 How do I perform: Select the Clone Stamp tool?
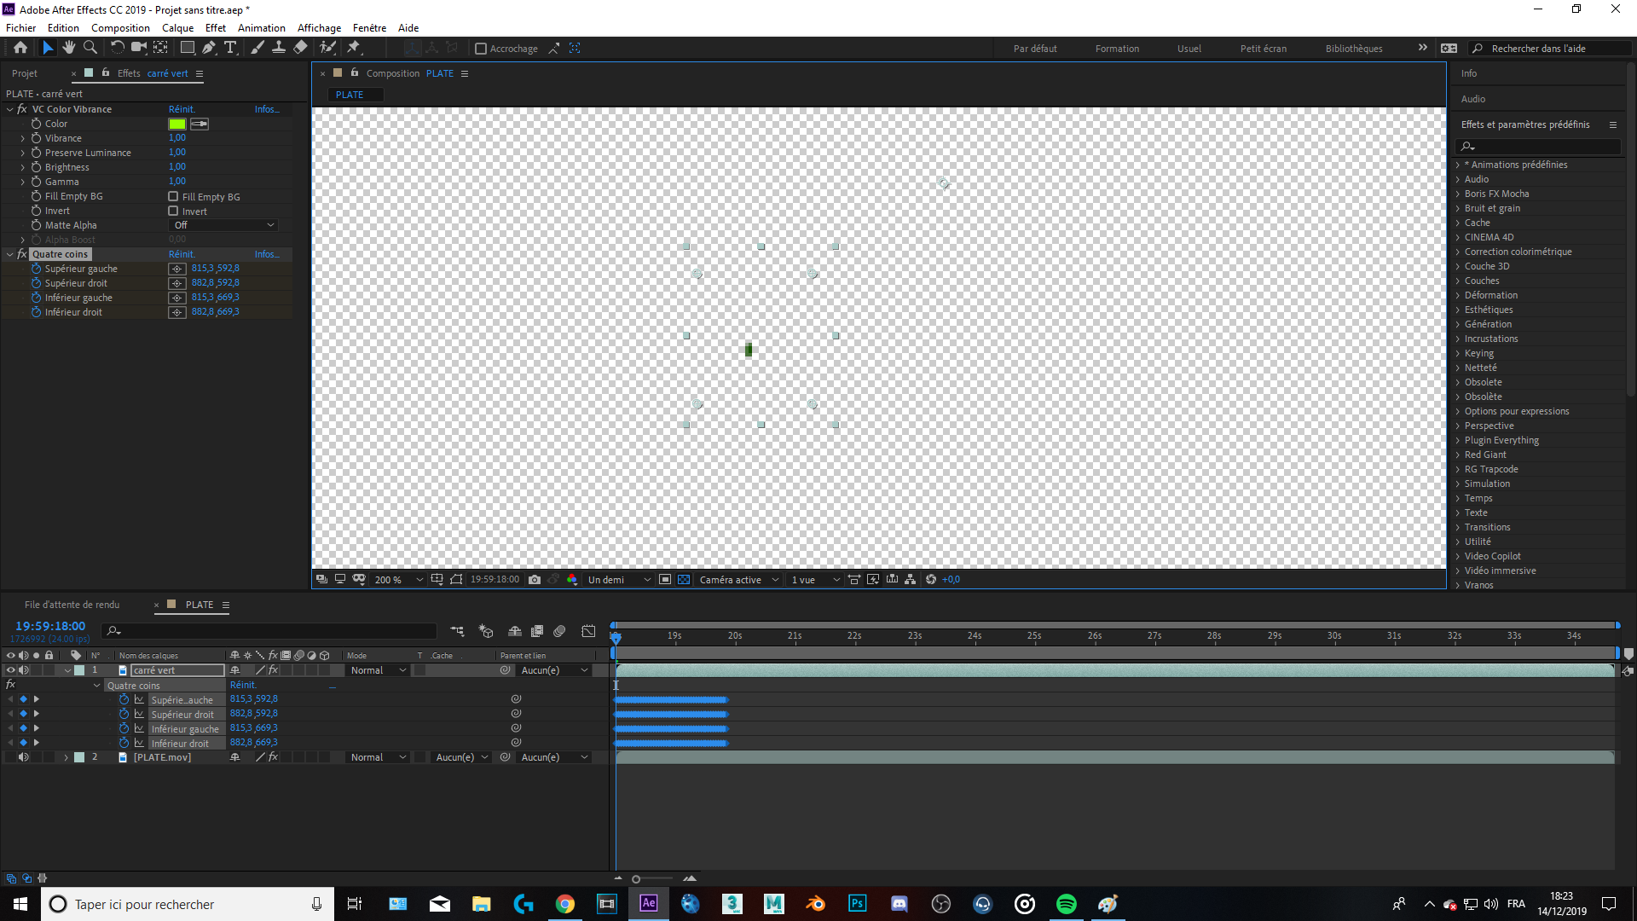279,48
